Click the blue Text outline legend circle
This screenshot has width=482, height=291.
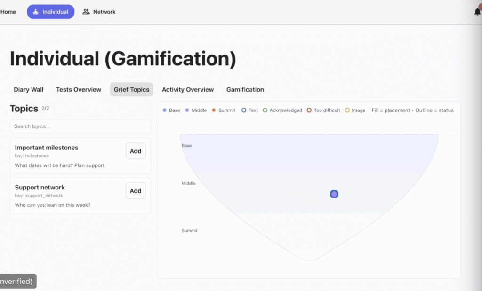click(x=244, y=110)
